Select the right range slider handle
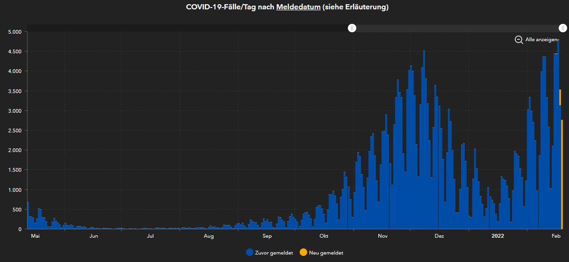Image resolution: width=569 pixels, height=262 pixels. pyautogui.click(x=563, y=28)
